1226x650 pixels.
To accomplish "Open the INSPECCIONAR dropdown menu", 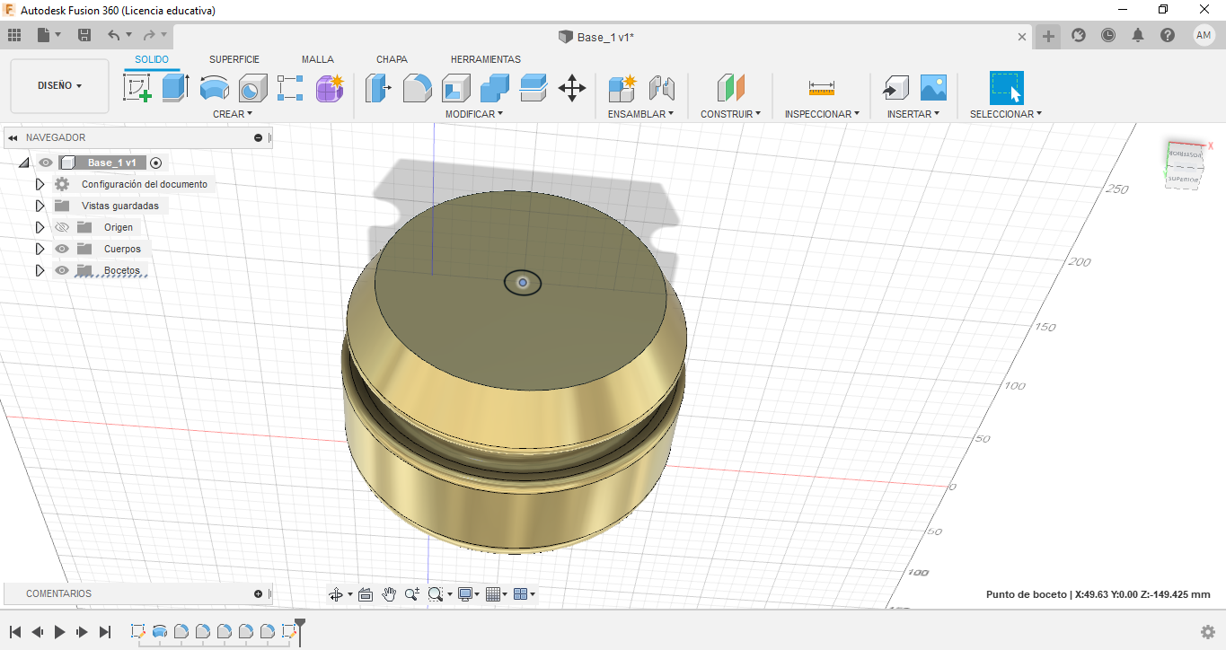I will pos(822,114).
